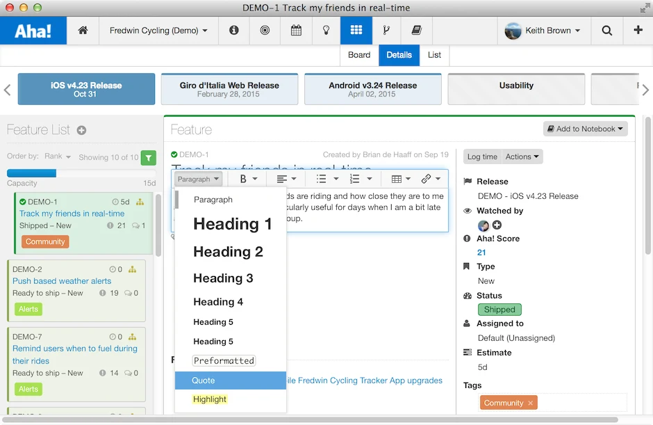
Task: Switch to the Board tab
Action: [359, 55]
